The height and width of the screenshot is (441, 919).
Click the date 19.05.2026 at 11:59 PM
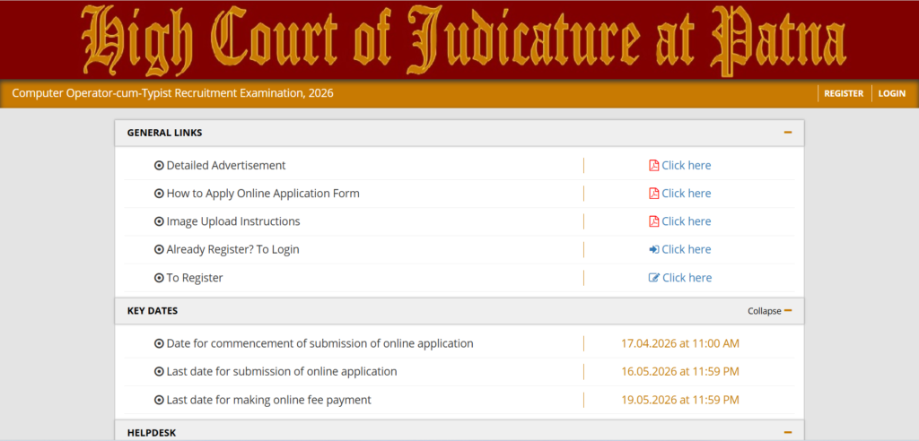(x=680, y=401)
